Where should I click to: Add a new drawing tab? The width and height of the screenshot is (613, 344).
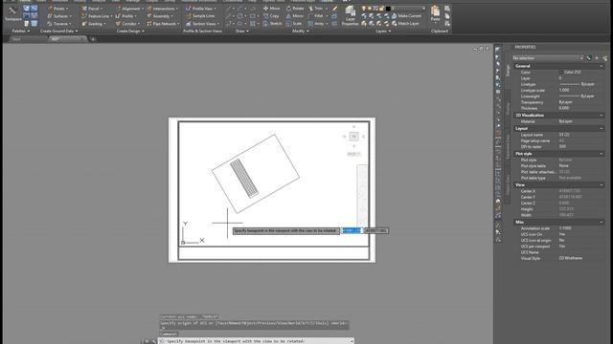pos(93,39)
